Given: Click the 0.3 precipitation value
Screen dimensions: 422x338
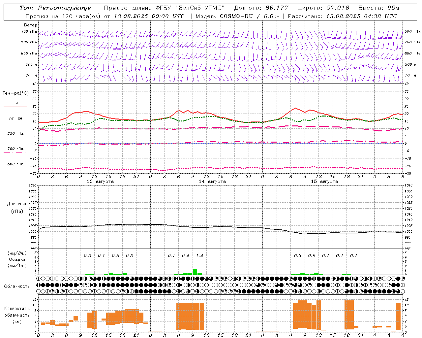Looking at the screenshot, I should [x=298, y=256].
